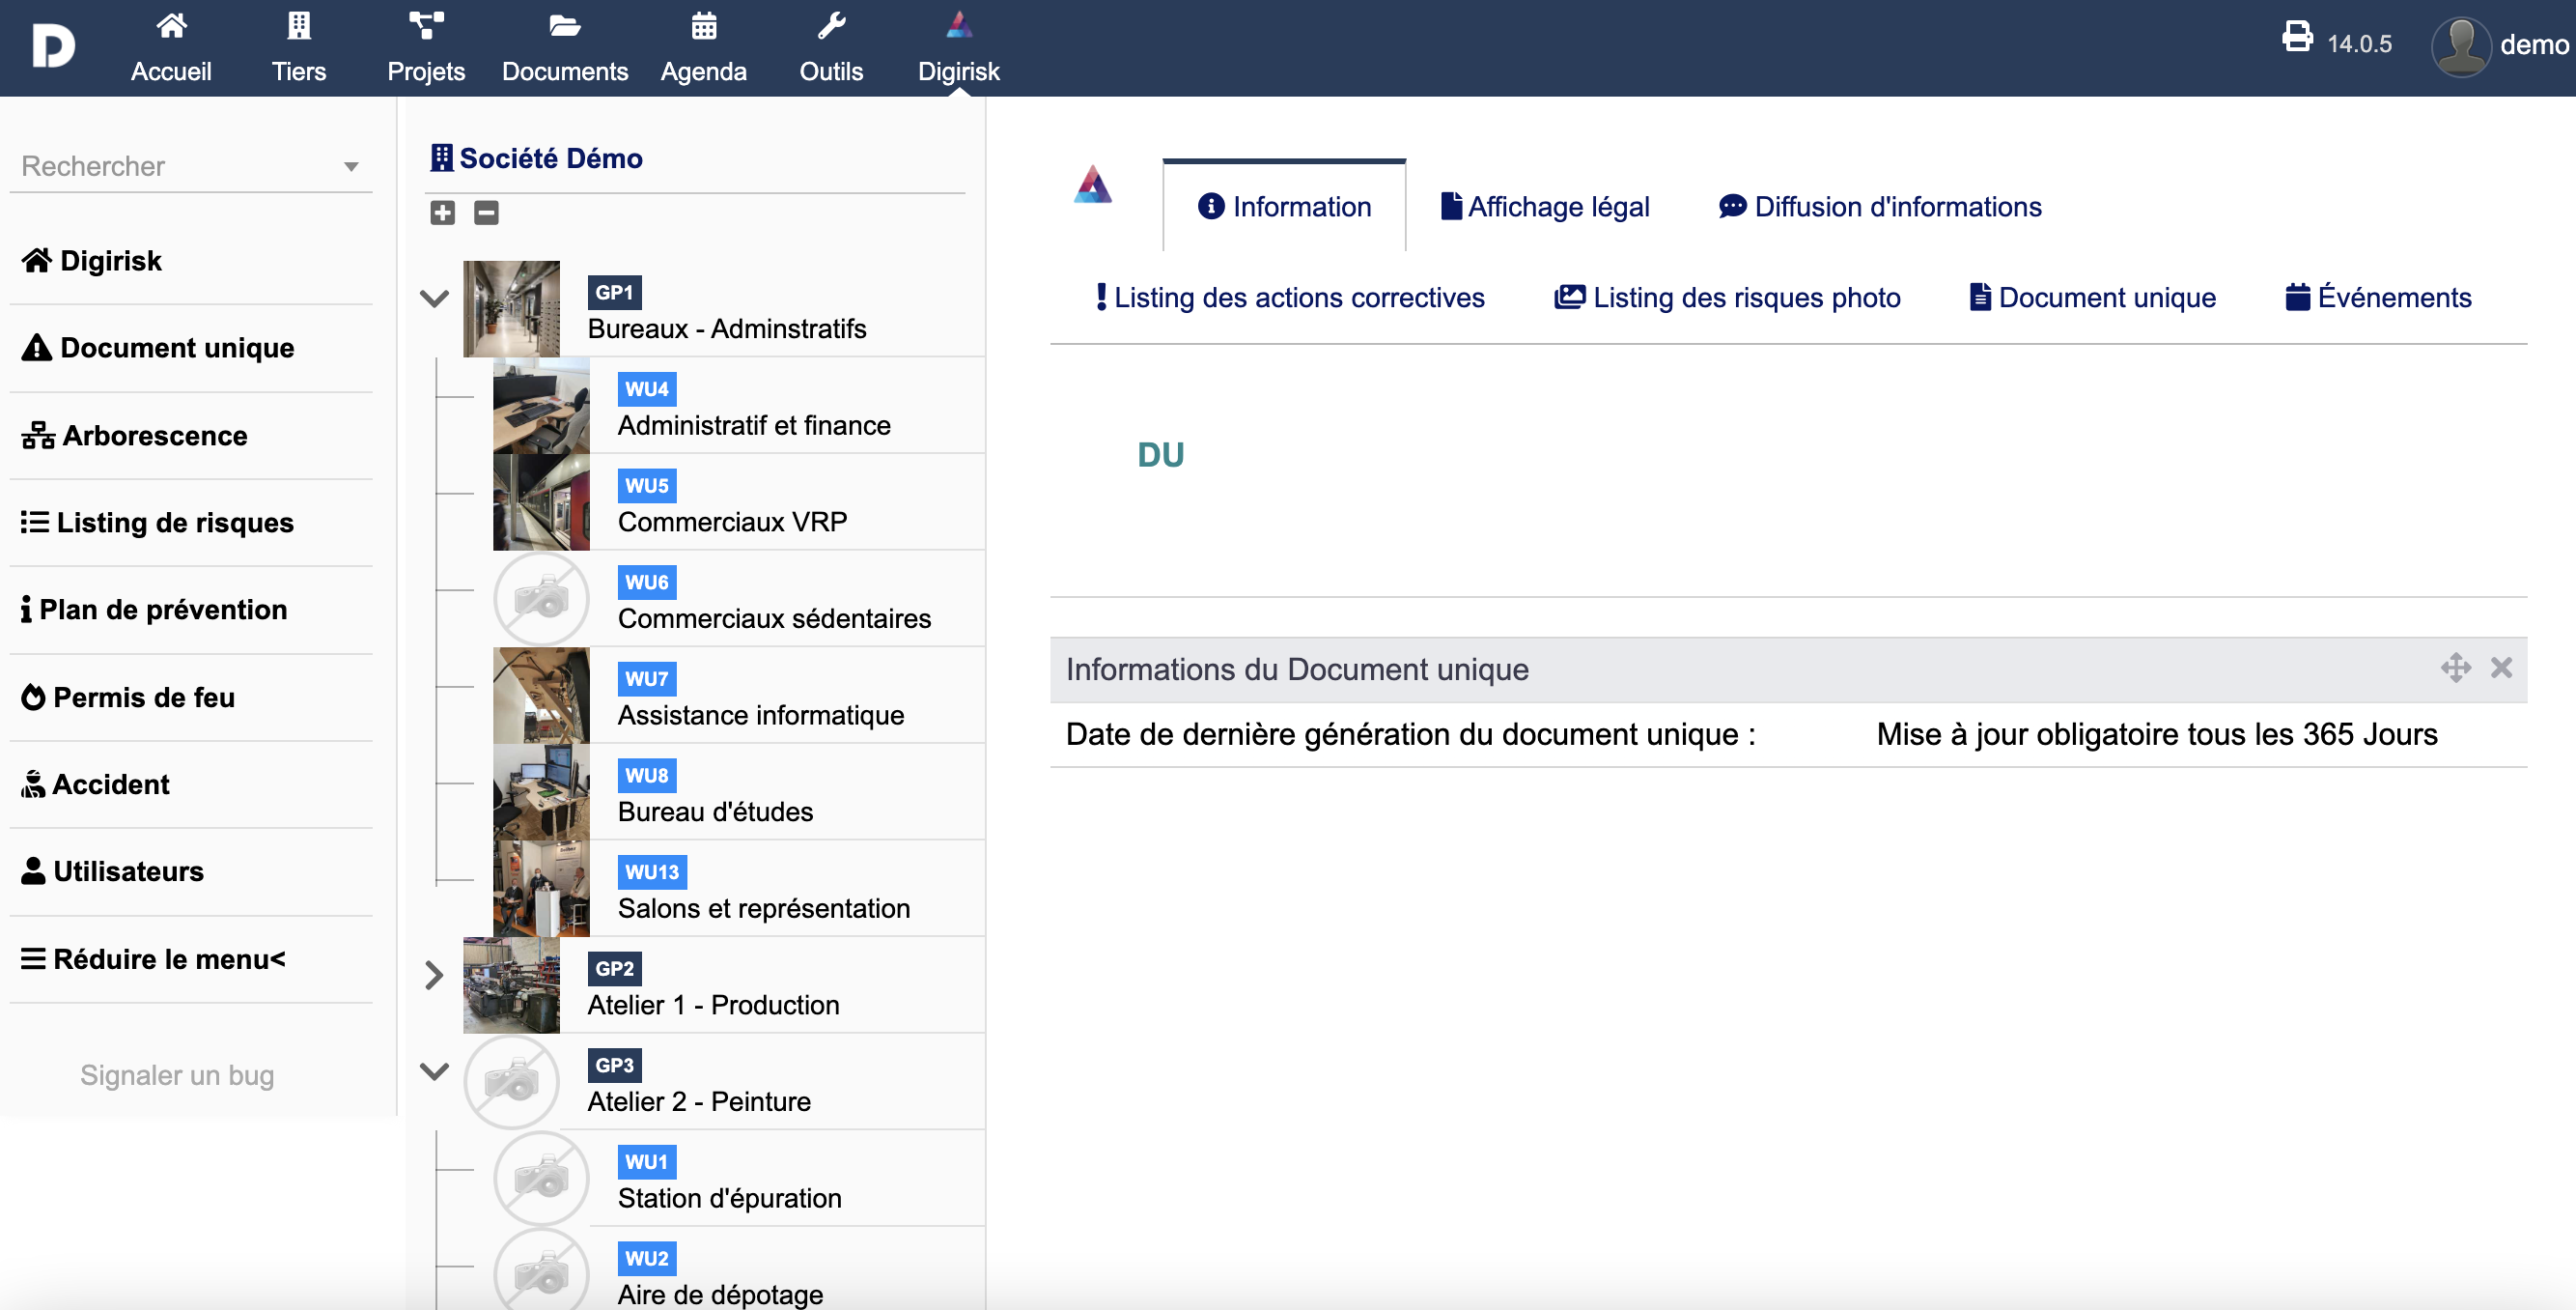Viewport: 2576px width, 1310px height.
Task: Click the print icon in top bar
Action: (x=2297, y=38)
